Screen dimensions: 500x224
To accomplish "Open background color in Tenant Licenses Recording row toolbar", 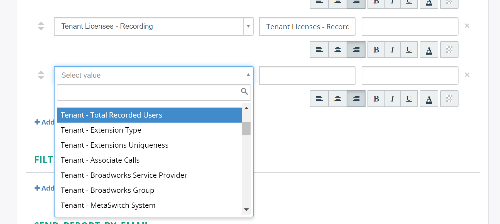I will 449,50.
